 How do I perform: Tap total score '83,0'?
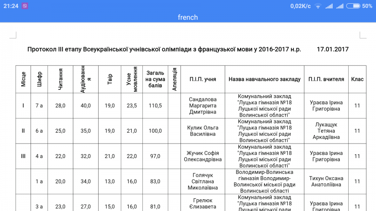pyautogui.click(x=155, y=181)
